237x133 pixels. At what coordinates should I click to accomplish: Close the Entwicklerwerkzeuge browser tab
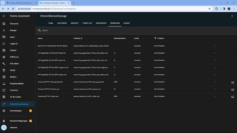(x=68, y=3)
